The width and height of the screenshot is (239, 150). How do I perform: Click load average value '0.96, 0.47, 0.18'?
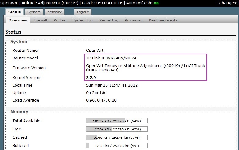click(x=101, y=100)
